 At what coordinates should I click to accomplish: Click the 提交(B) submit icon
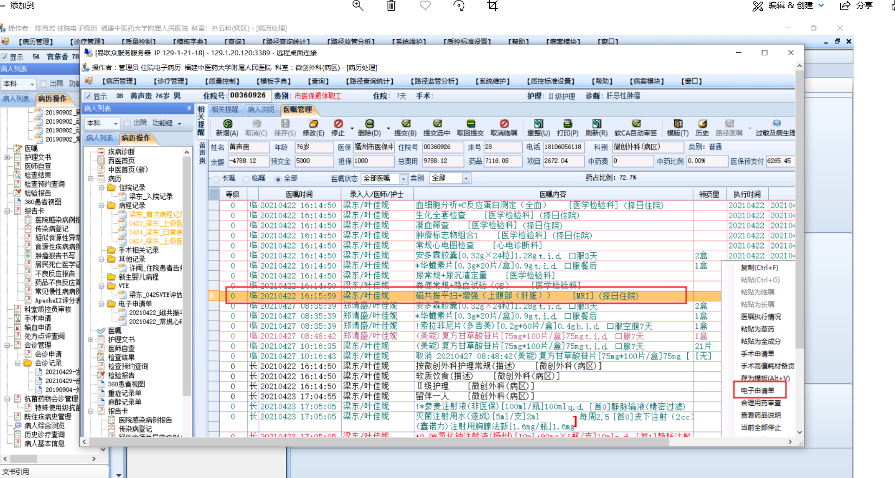[405, 124]
